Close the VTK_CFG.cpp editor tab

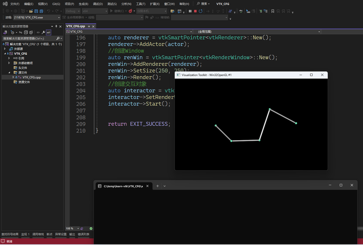click(x=93, y=26)
